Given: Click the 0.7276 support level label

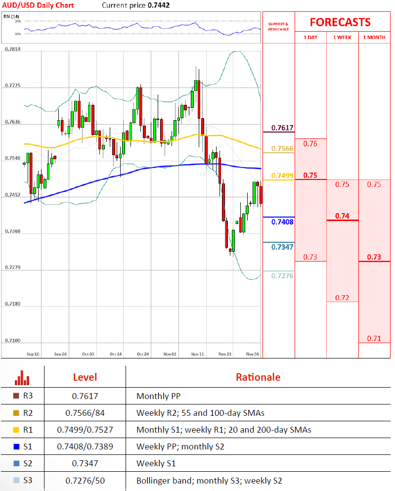Looking at the screenshot, I should tap(282, 275).
